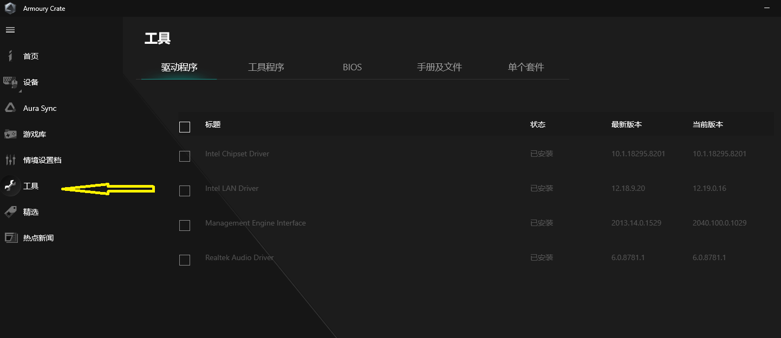Click latest version 10.1.18295.8201 of Chipset Driver
This screenshot has width=781, height=338.
point(639,154)
